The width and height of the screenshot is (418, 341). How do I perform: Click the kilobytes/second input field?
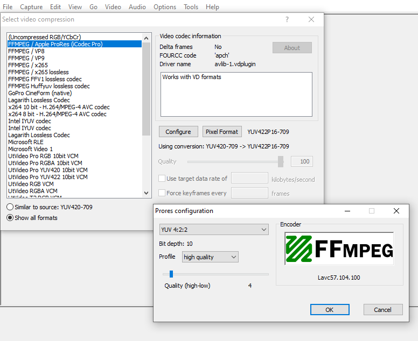coord(249,178)
